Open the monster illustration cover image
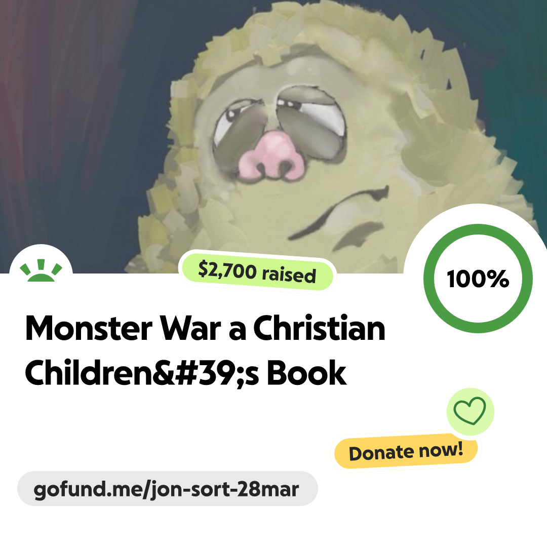 [273, 136]
